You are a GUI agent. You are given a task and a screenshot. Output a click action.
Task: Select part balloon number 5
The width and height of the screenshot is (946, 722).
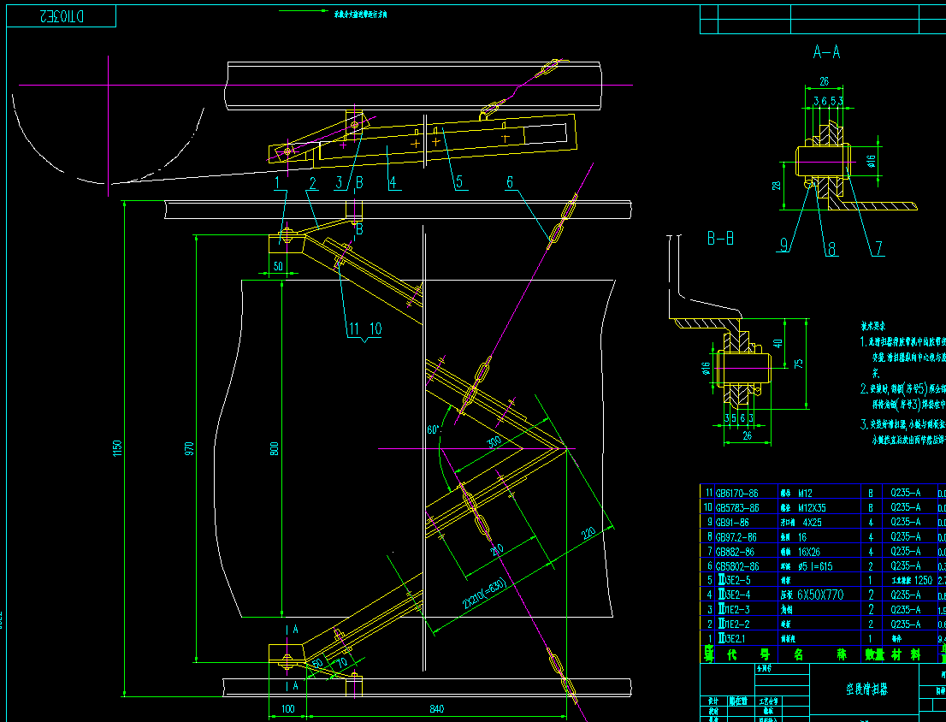pyautogui.click(x=458, y=181)
